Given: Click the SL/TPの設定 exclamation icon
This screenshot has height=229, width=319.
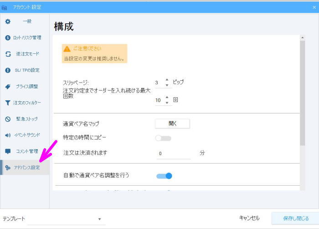Looking at the screenshot, I should click(8, 70).
